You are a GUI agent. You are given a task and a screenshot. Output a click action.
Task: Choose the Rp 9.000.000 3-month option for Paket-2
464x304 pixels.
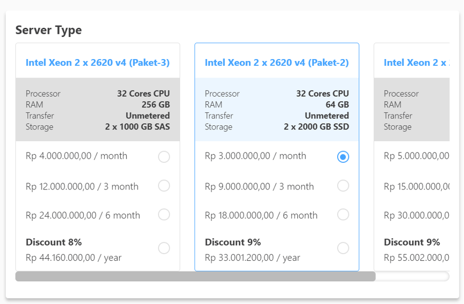coord(343,186)
